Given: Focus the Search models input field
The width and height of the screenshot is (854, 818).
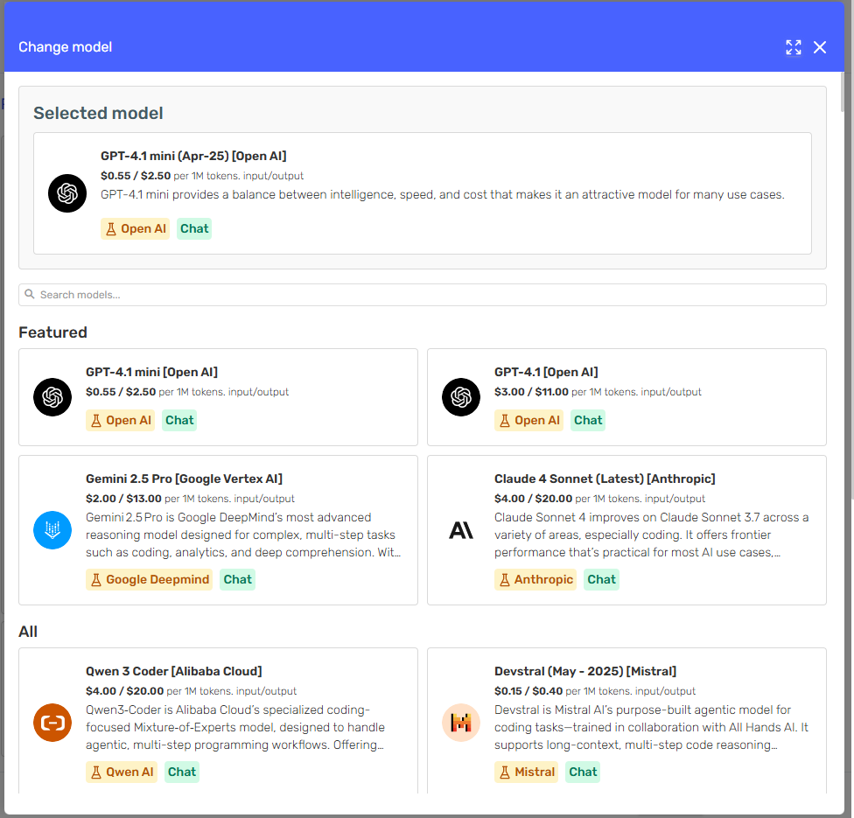Looking at the screenshot, I should click(423, 295).
